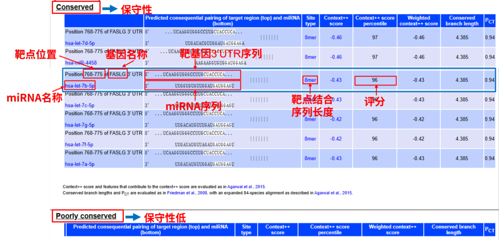Click Context++ score header in Conserved table
The width and height of the screenshot is (499, 240).
tap(336, 21)
